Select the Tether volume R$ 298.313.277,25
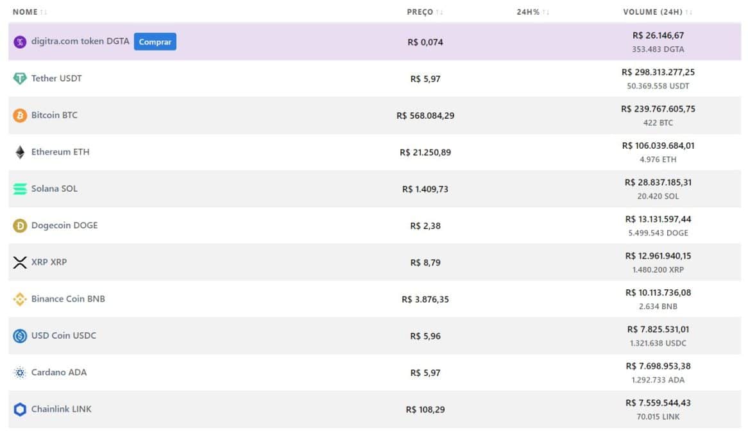 tap(658, 72)
